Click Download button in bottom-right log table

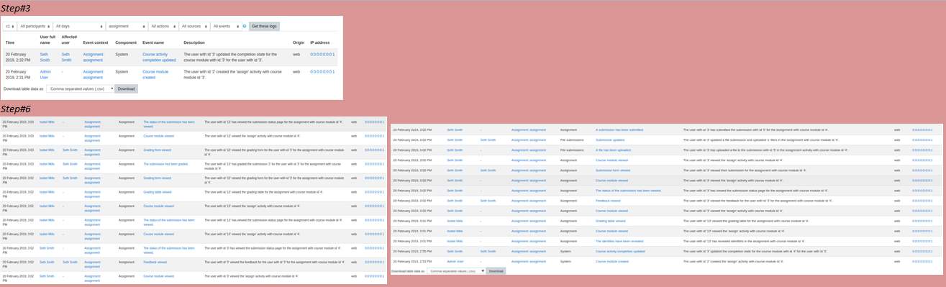tap(496, 271)
